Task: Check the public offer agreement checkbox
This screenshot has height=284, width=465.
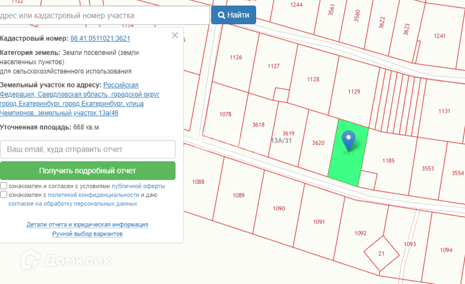Action: (3, 186)
